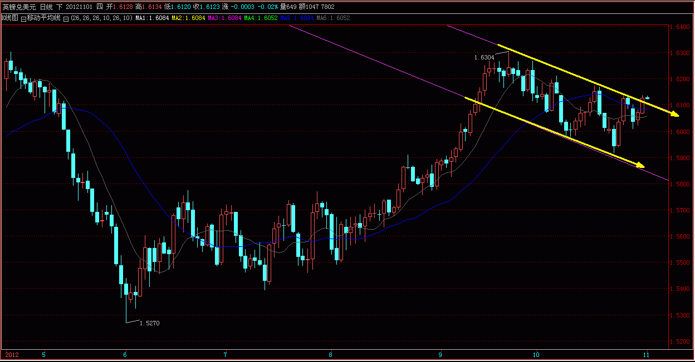Click the 1.5500 price axis label
Screen dimensions: 695x362
pos(681,263)
